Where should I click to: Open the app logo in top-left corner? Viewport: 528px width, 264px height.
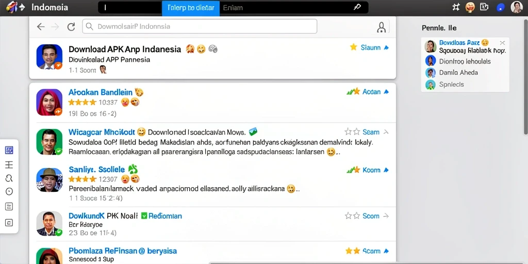pos(12,7)
